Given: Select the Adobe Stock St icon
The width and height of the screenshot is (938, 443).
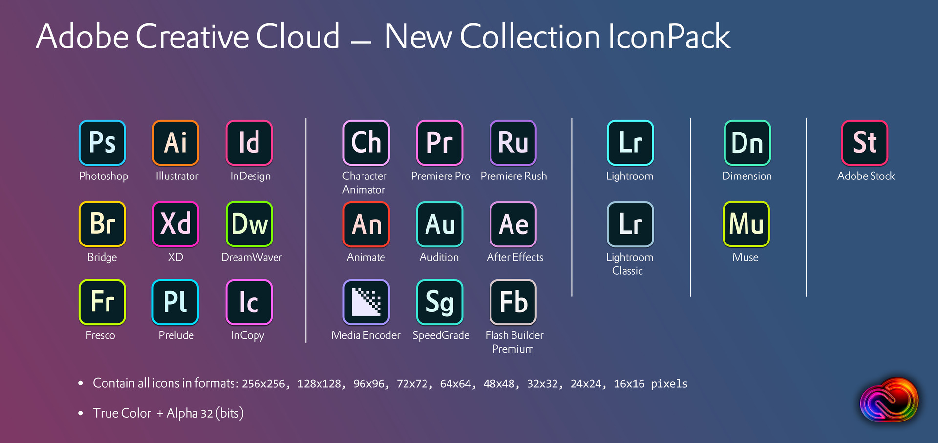Looking at the screenshot, I should coord(865,143).
